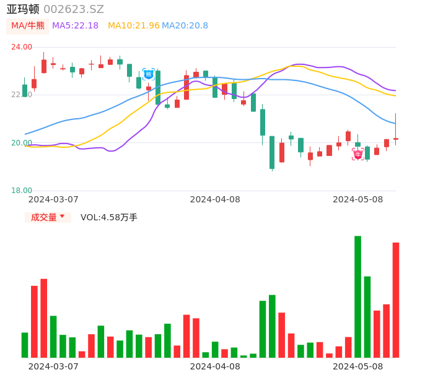This screenshot has height=375, width=425.
Task: Click the 2024-04-08 date under the price chart
Action: [215, 199]
